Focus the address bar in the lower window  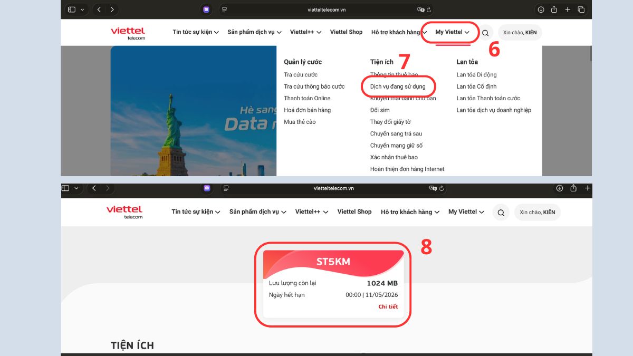pyautogui.click(x=333, y=188)
